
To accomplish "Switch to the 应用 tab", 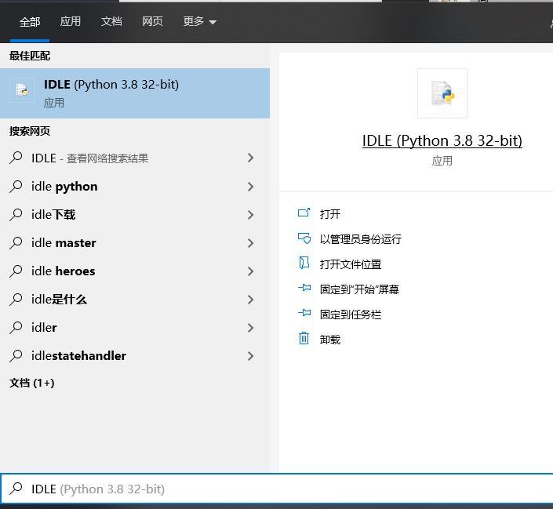I will pyautogui.click(x=71, y=21).
